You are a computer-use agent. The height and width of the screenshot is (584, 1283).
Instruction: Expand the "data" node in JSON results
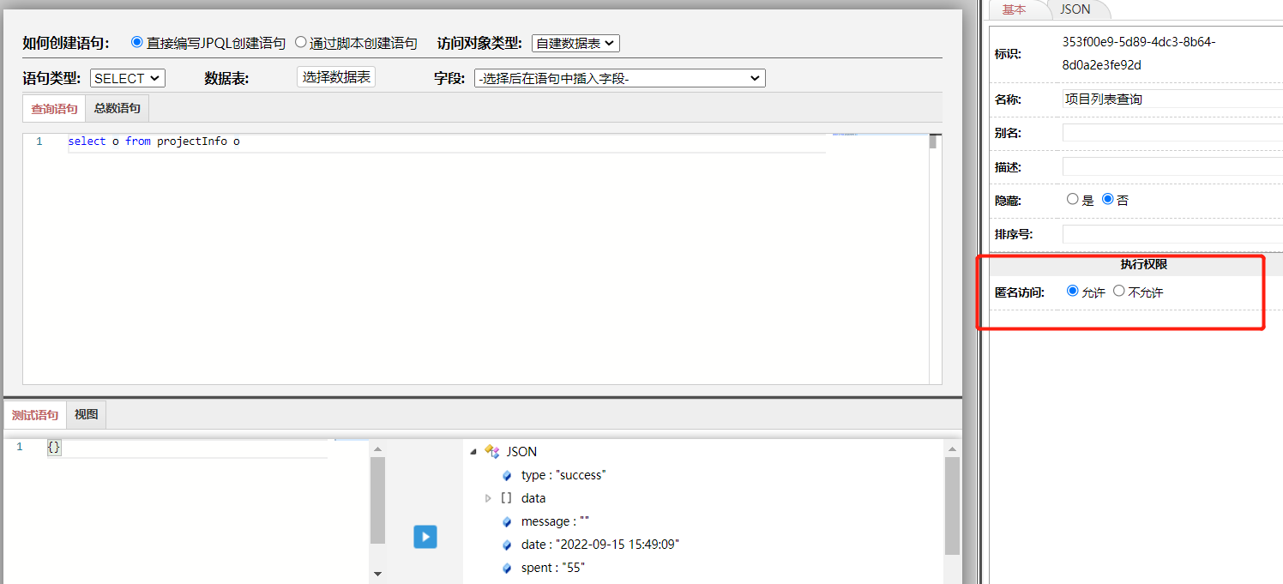(488, 497)
